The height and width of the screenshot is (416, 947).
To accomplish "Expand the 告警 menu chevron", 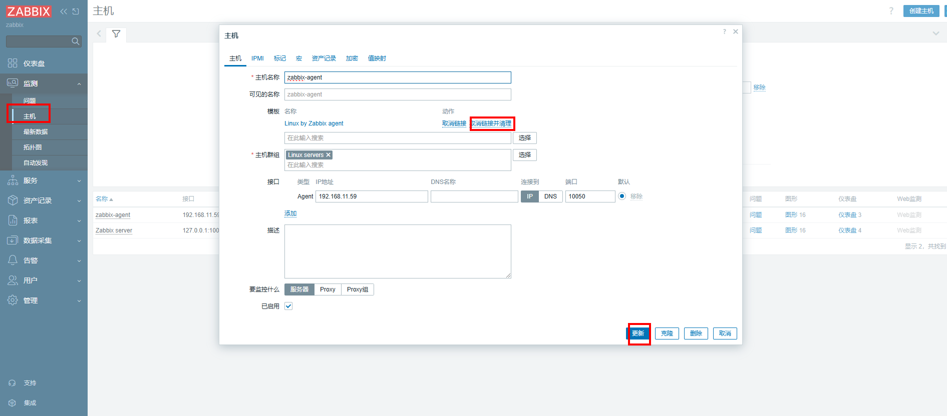I will (79, 261).
